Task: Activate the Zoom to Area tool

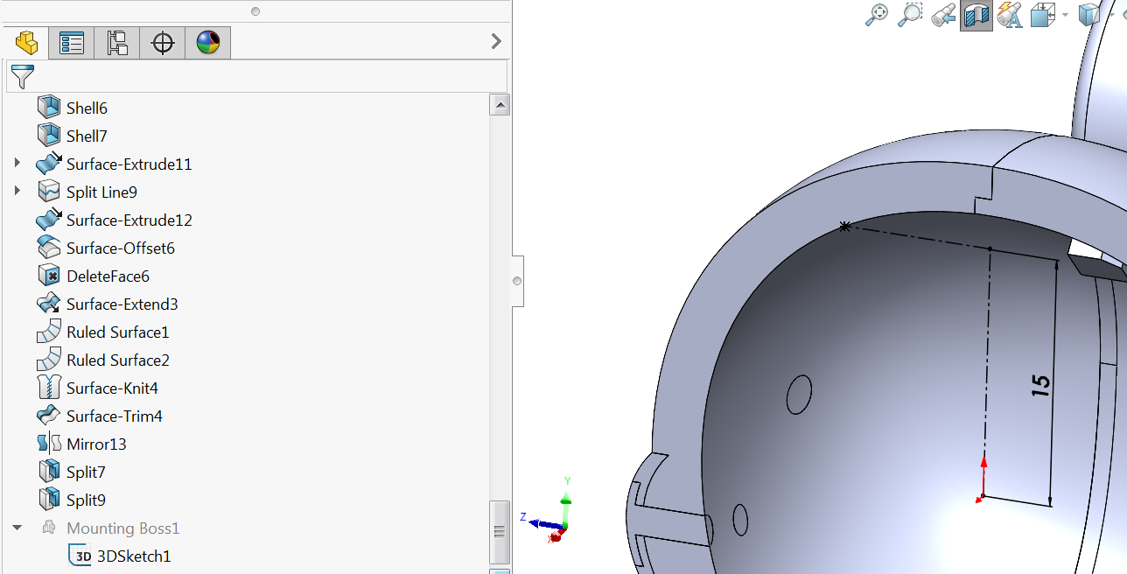Action: 910,15
